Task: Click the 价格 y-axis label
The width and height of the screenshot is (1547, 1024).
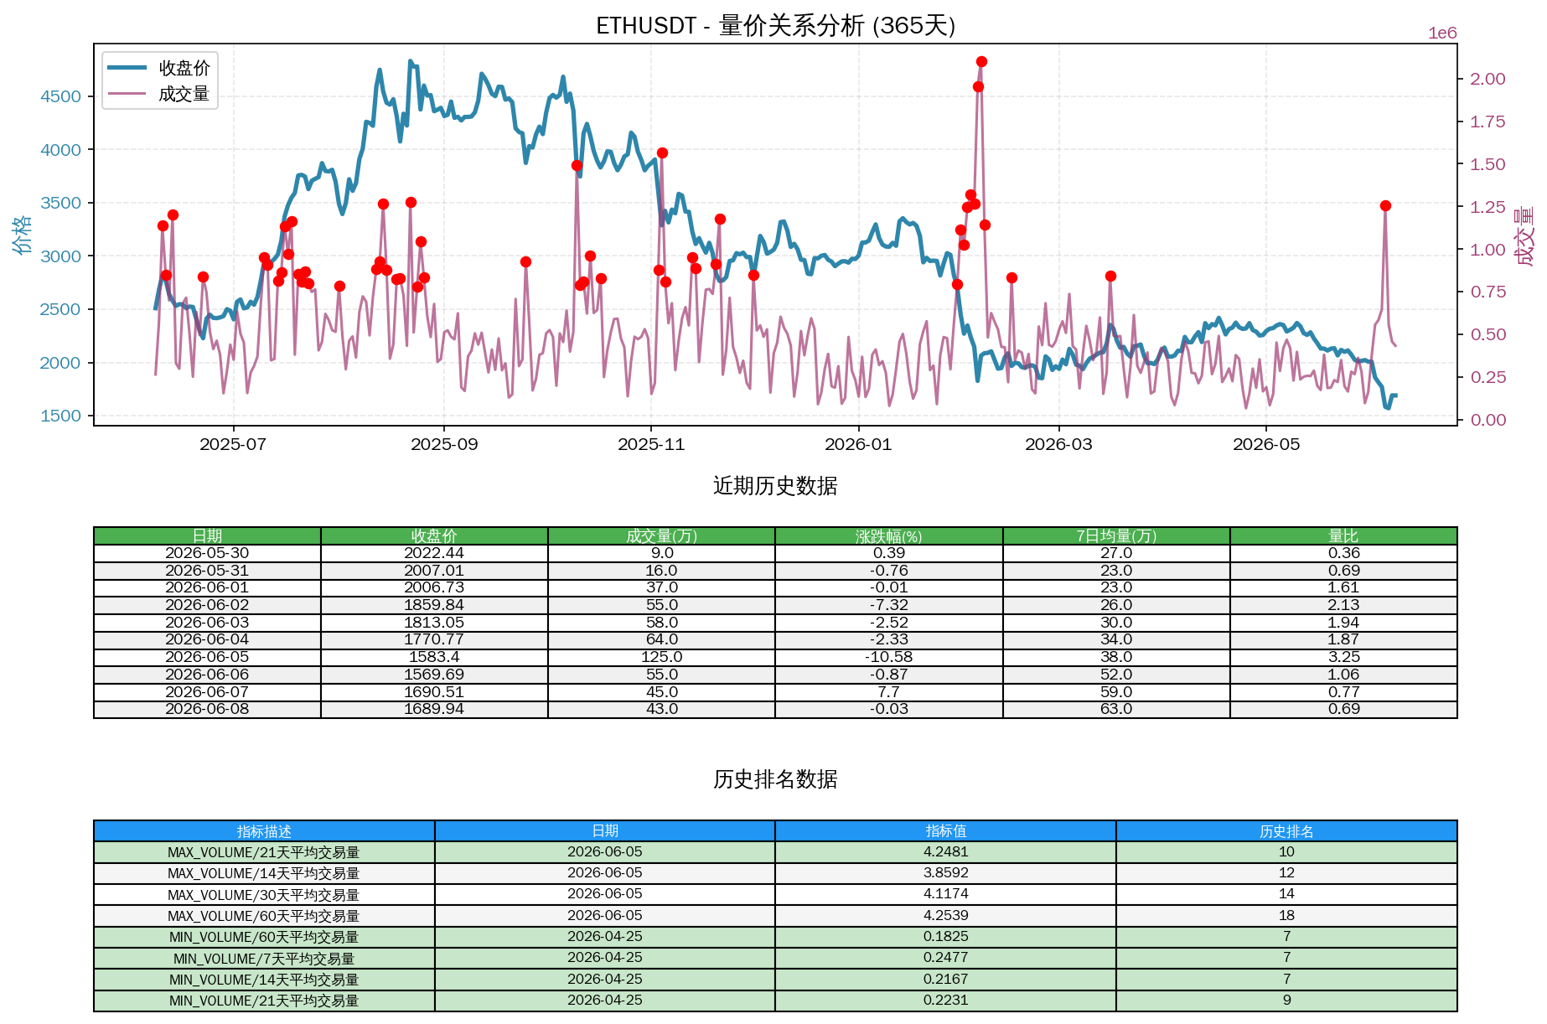Action: pos(23,235)
